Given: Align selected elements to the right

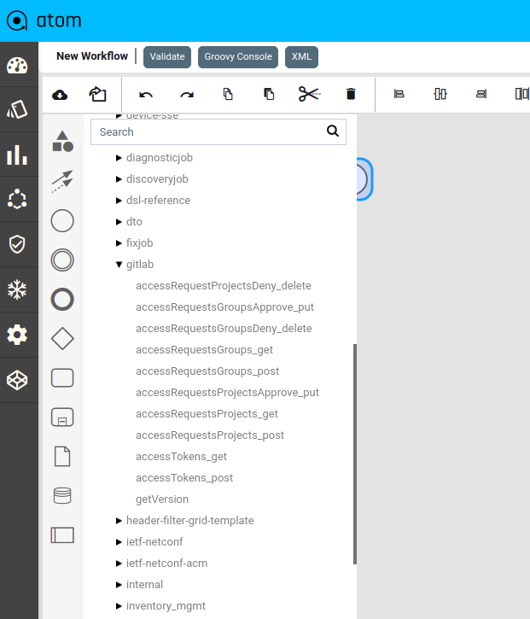Looking at the screenshot, I should pyautogui.click(x=481, y=94).
